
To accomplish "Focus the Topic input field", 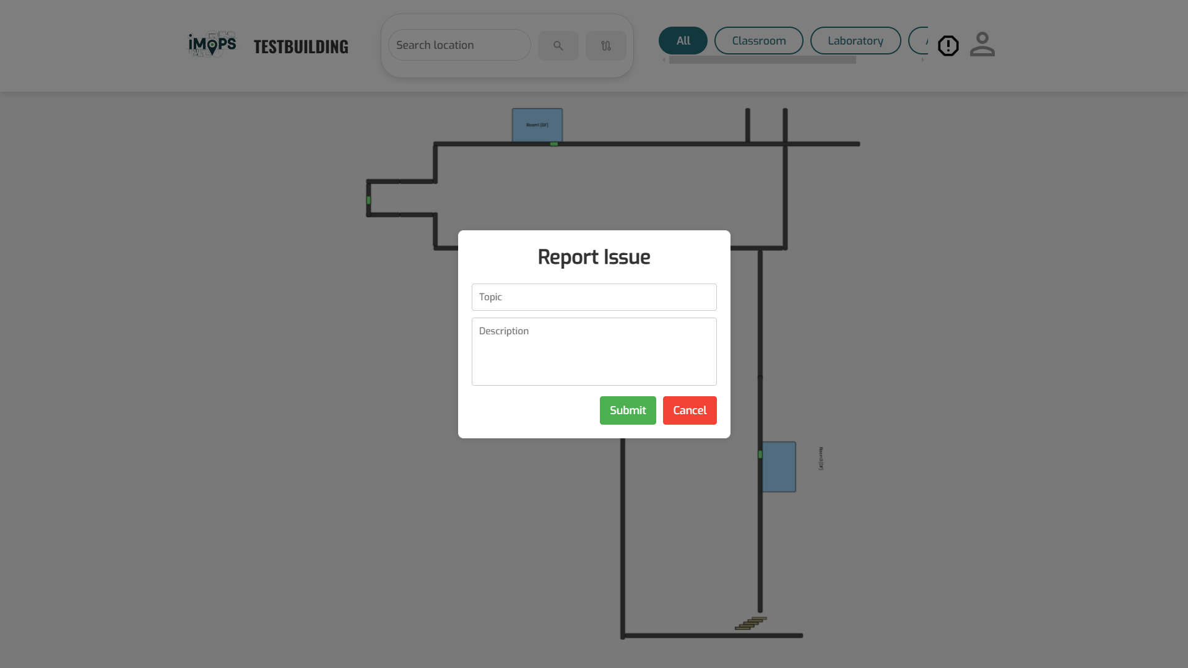I will pyautogui.click(x=594, y=297).
